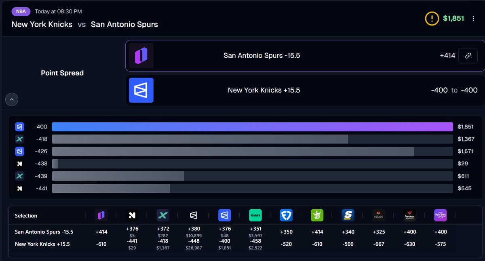This screenshot has height=261, width=485.
Task: Click the $545 amount beside -441 bar
Action: click(x=464, y=188)
